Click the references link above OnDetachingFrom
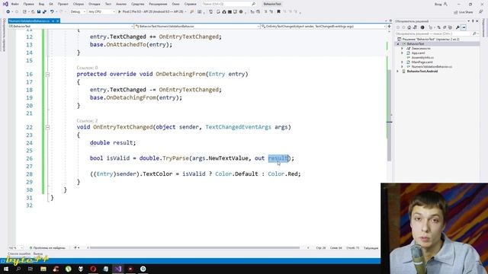This screenshot has height=274, width=488. click(87, 68)
